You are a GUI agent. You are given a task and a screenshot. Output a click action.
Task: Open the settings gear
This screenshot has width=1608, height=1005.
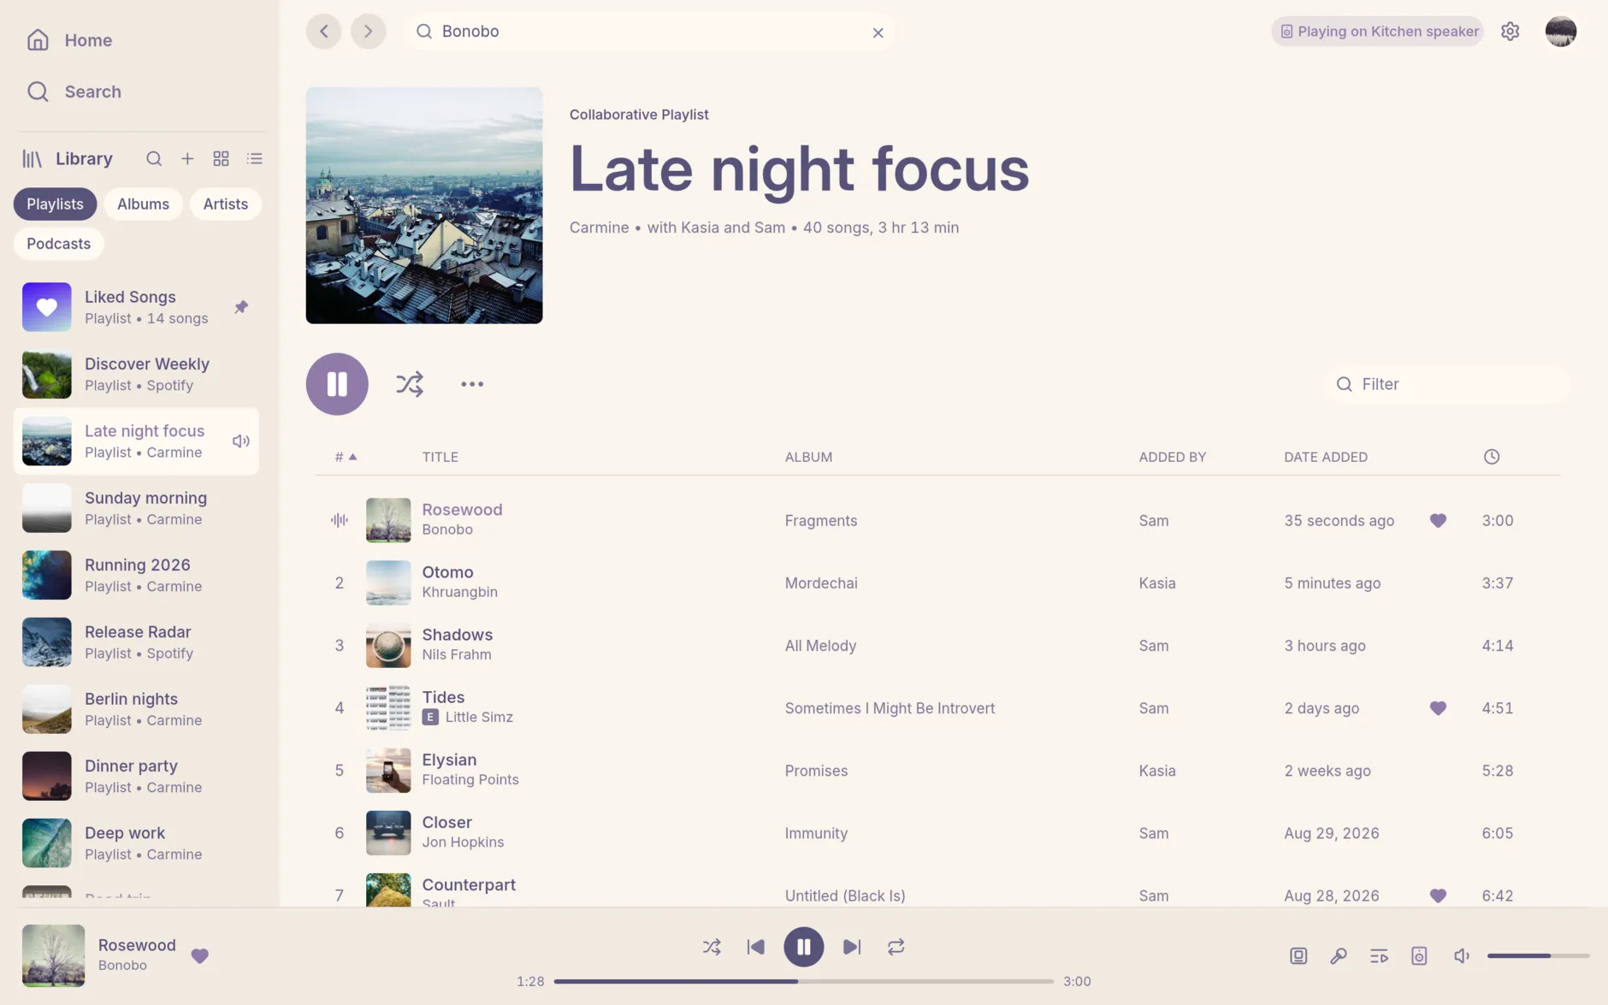pyautogui.click(x=1510, y=32)
